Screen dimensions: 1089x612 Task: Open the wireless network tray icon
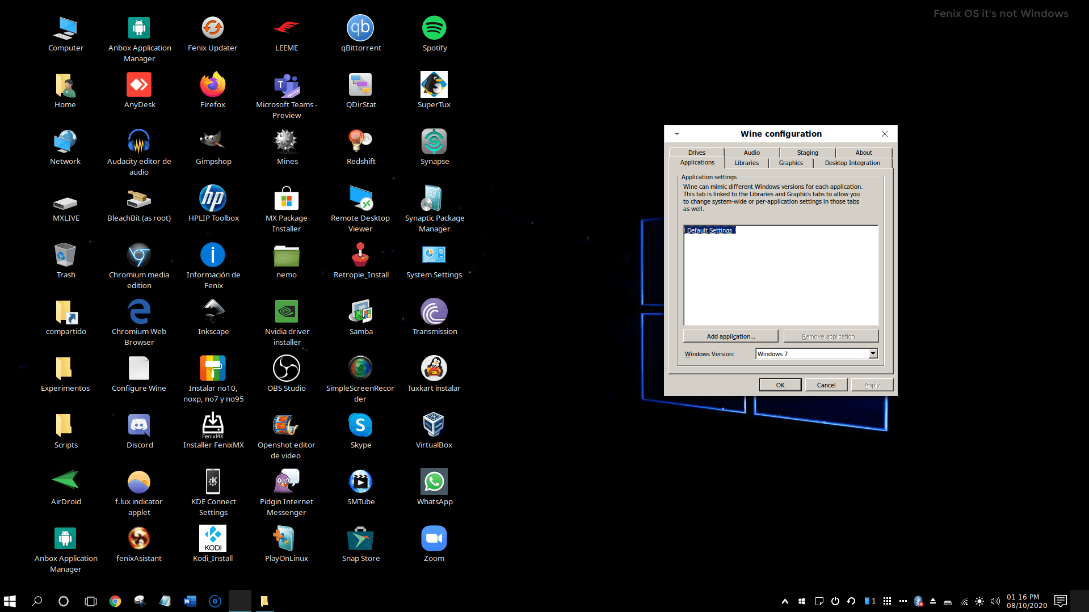coord(964,602)
